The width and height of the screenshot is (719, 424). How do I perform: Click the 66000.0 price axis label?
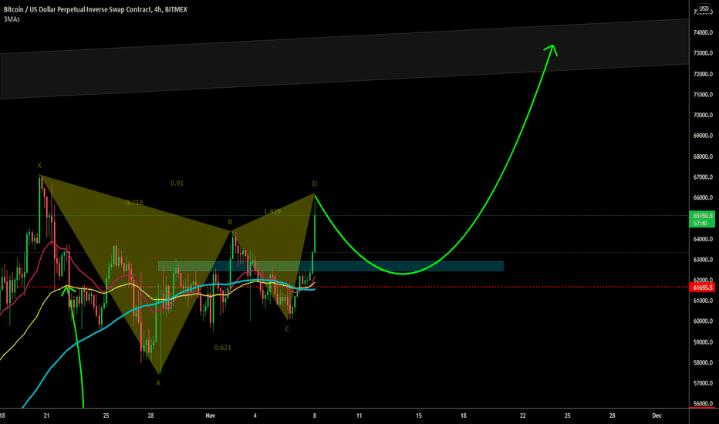(x=703, y=197)
